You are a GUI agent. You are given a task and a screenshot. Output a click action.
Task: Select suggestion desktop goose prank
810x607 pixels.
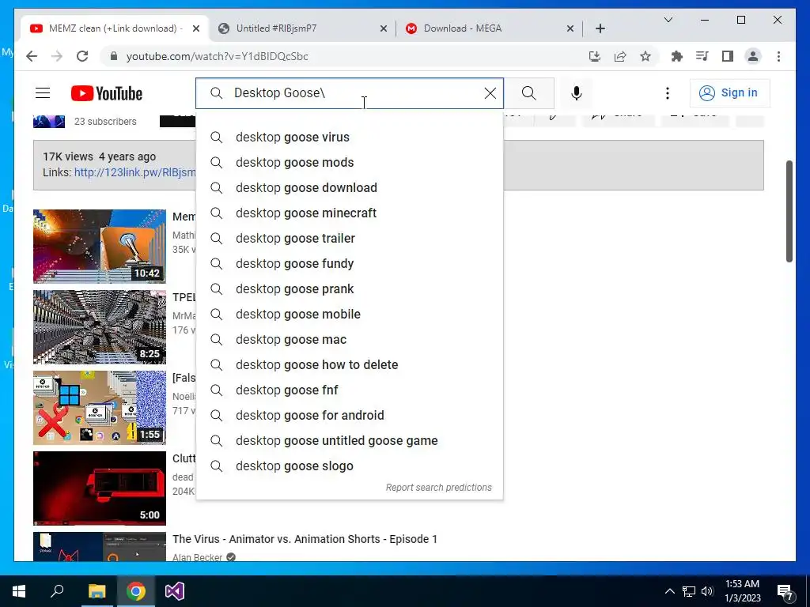point(350,288)
